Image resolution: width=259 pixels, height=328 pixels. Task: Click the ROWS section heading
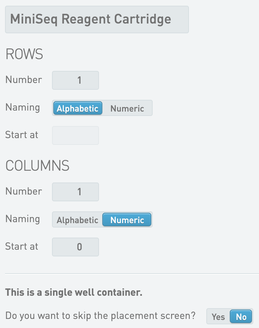point(24,54)
